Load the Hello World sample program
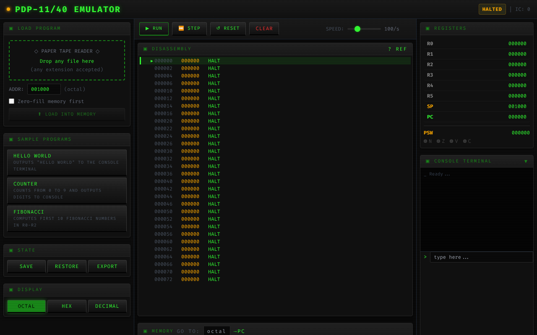 [x=67, y=162]
